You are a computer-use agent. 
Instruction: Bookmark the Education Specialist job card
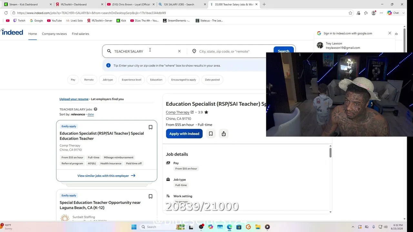[x=150, y=127]
